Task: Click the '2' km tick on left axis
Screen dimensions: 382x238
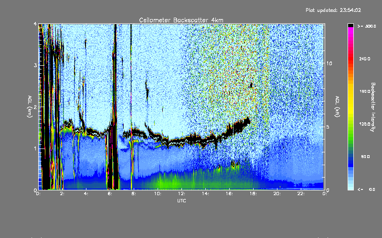Action: pyautogui.click(x=35, y=107)
